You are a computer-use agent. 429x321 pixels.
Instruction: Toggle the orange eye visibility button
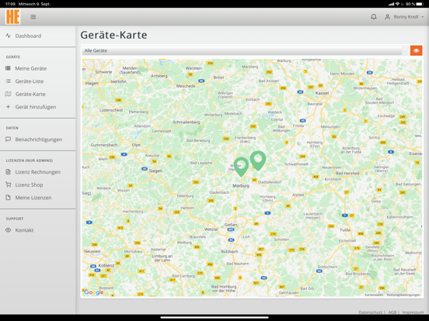416,50
